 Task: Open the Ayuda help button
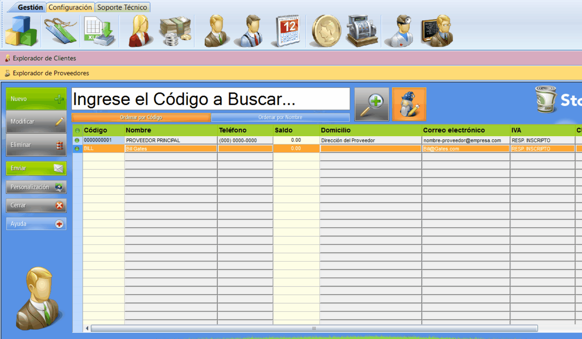pyautogui.click(x=36, y=224)
